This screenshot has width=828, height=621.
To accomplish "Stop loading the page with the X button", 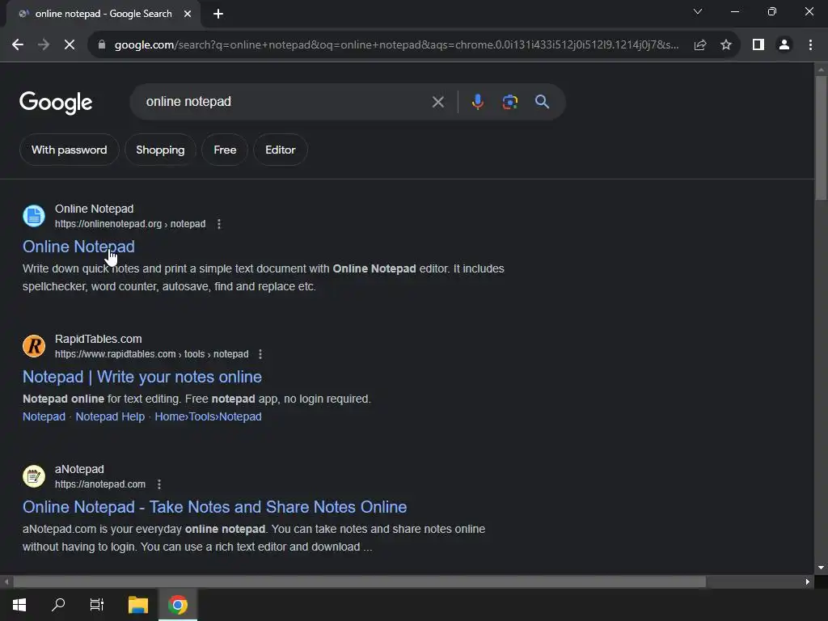I will tap(70, 45).
